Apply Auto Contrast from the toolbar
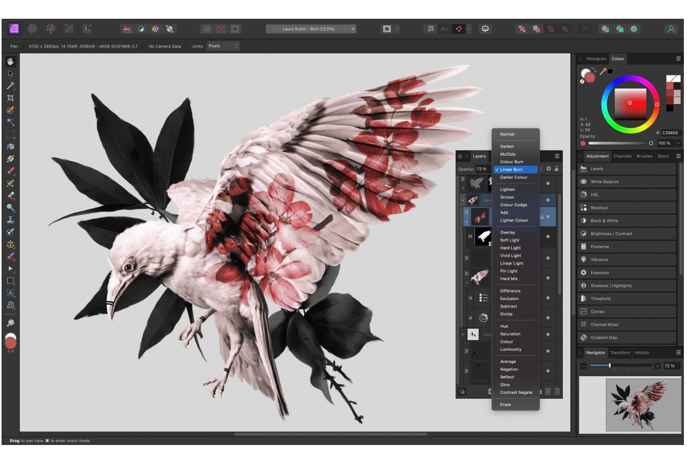 tap(141, 29)
